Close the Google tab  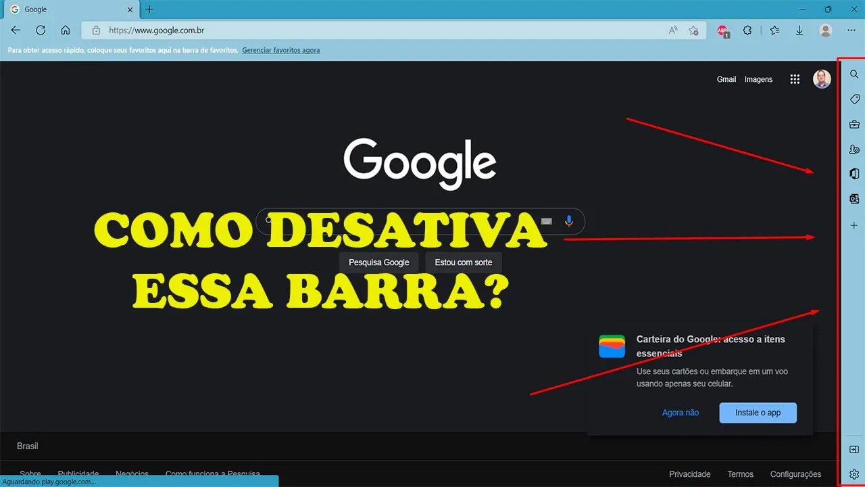(130, 9)
